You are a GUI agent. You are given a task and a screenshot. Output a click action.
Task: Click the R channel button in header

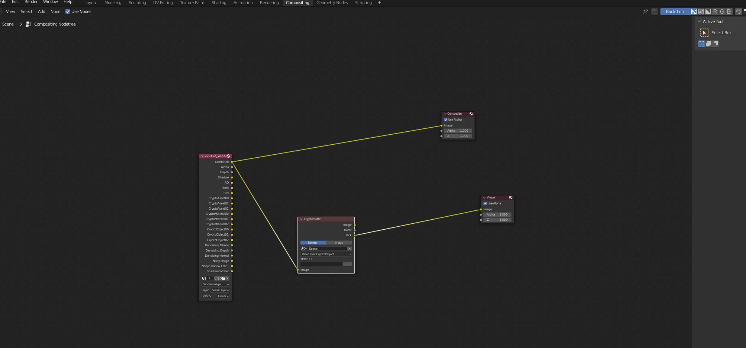point(714,12)
